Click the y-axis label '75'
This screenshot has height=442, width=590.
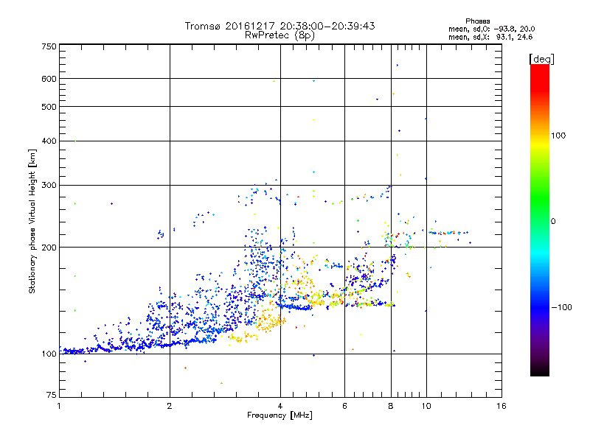pos(52,395)
